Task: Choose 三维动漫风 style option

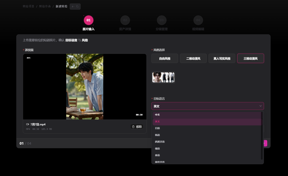Action: coord(250,58)
